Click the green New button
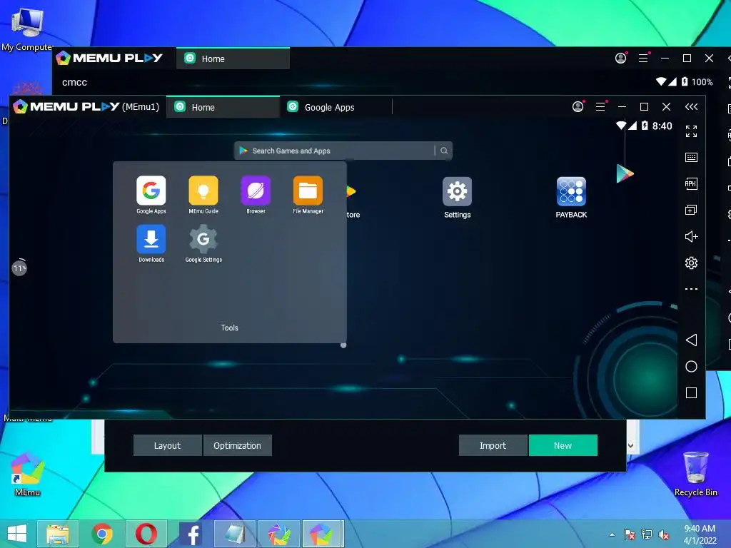 tap(563, 445)
